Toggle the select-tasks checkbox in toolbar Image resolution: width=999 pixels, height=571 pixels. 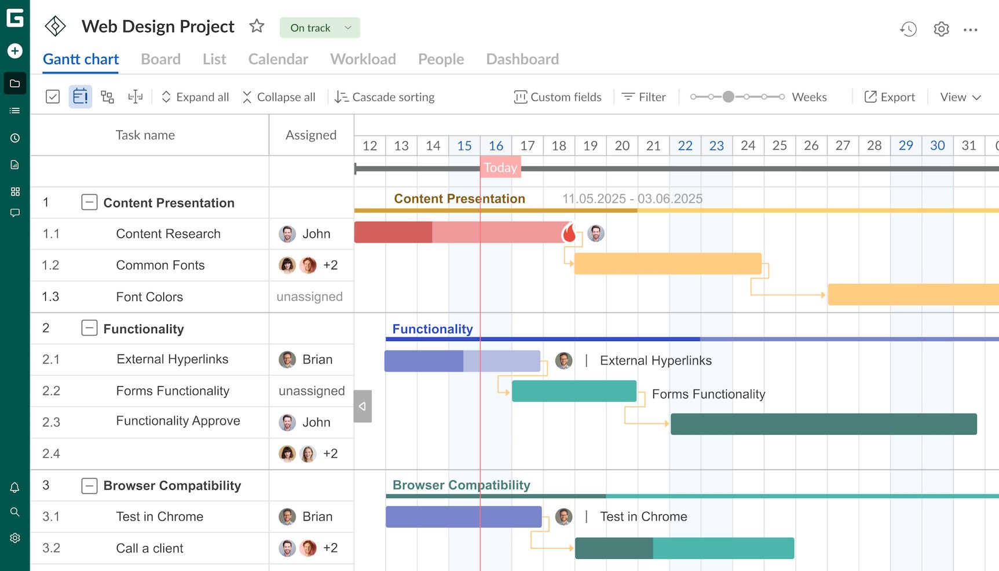tap(53, 97)
